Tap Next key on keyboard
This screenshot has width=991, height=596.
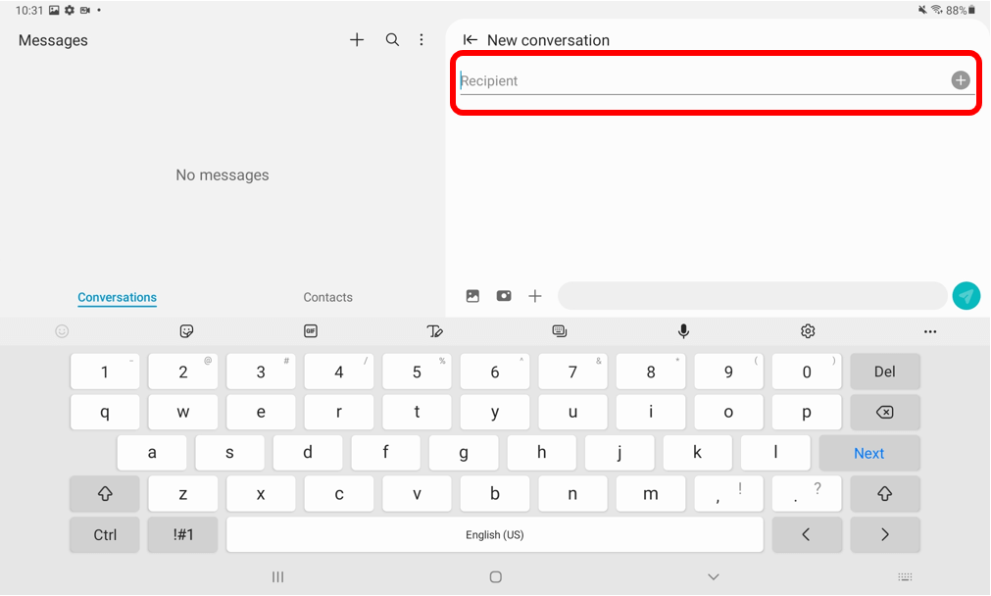[869, 453]
